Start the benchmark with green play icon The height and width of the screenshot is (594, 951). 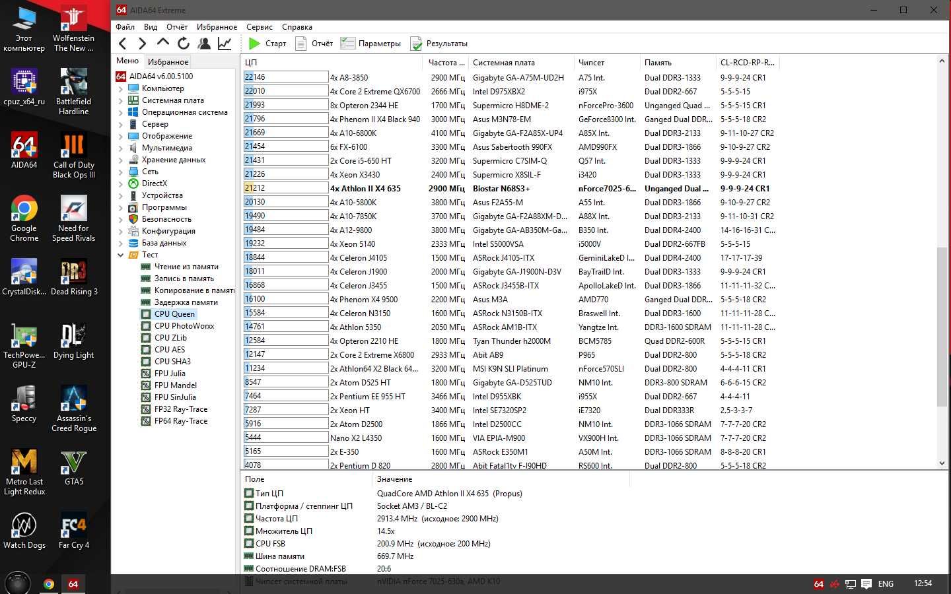(x=254, y=44)
